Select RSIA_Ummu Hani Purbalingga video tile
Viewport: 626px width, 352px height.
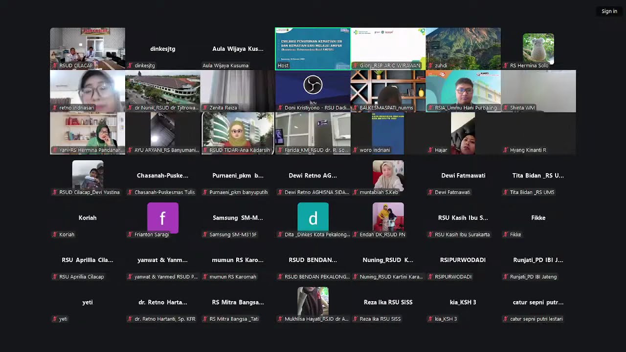tap(463, 91)
